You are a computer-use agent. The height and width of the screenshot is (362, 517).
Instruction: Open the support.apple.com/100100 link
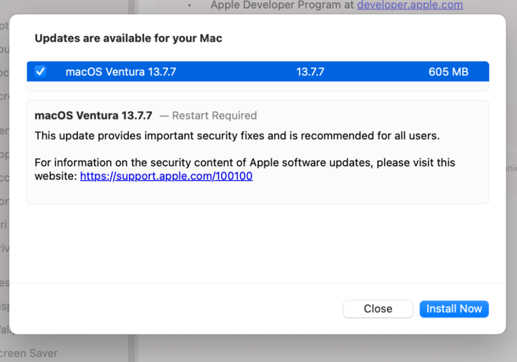[166, 176]
